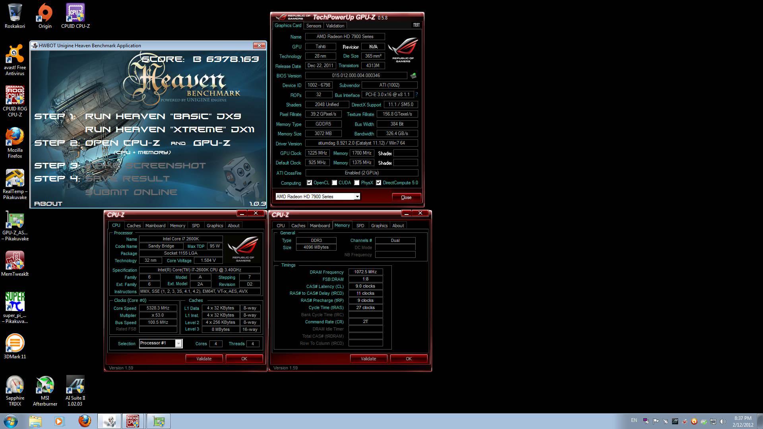Click the GPU Clock 1225 MHz field

pyautogui.click(x=317, y=153)
